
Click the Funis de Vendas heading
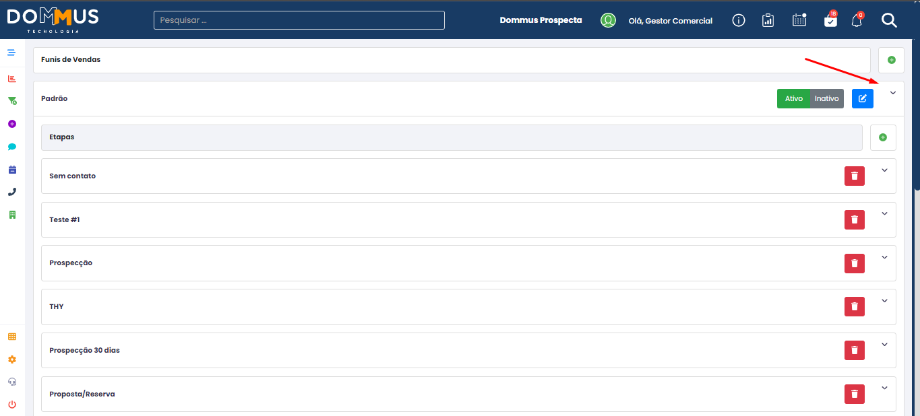(71, 60)
